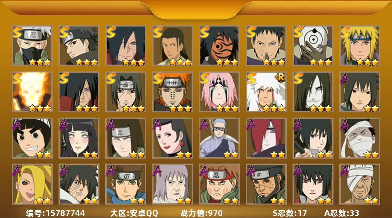Viewport: 392px width, 218px height.
Task: Pick the orange-haired pierced-face character
Action: pos(173,92)
